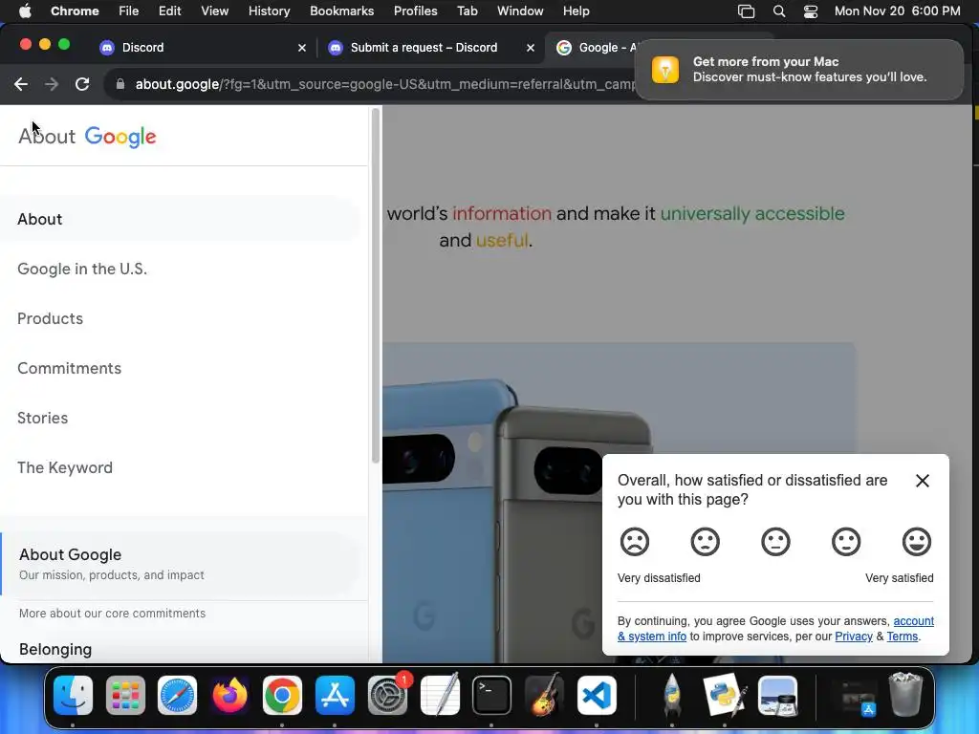979x734 pixels.
Task: Click the Chrome back arrow
Action: (21, 84)
